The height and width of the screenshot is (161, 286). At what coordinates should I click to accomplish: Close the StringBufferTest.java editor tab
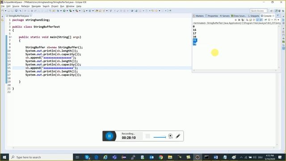click(x=31, y=16)
